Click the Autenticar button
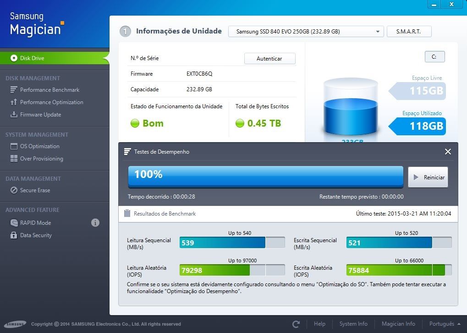This screenshot has width=467, height=333. click(269, 59)
